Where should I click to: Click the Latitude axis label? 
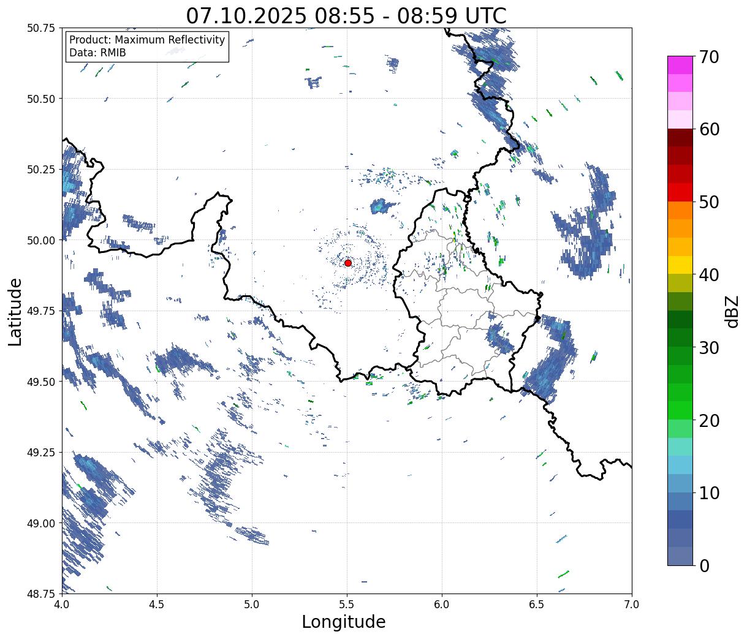tap(16, 312)
